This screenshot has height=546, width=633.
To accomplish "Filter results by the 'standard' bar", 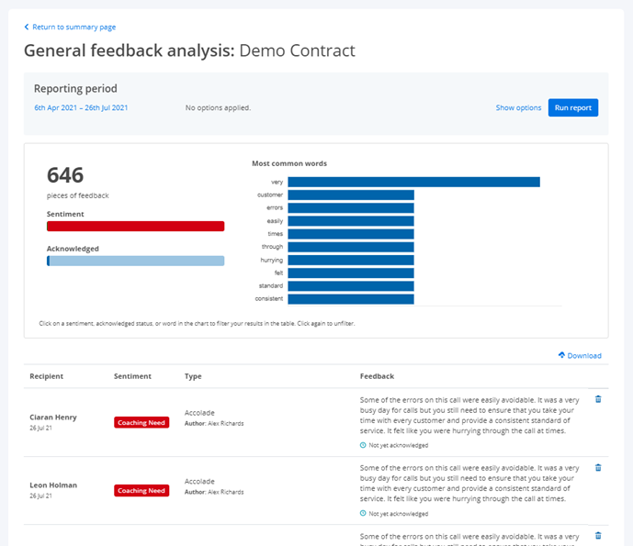I will coord(351,286).
